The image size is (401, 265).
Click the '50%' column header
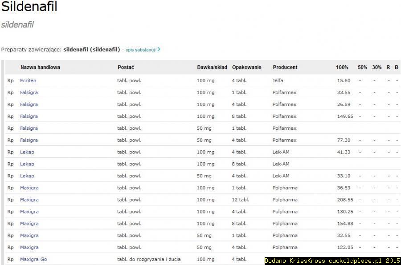[x=362, y=67]
